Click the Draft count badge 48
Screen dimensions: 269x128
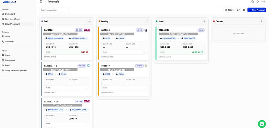point(89,22)
